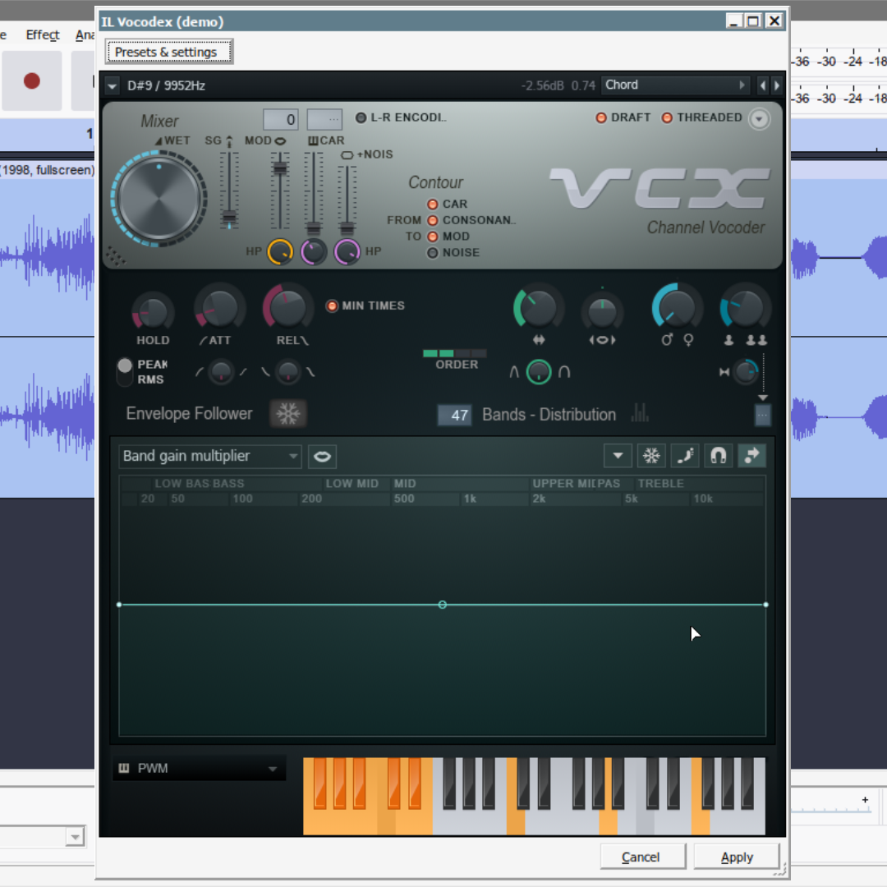The height and width of the screenshot is (887, 887).
Task: Click the bandwidth knob with double arrow icon
Action: tap(537, 308)
